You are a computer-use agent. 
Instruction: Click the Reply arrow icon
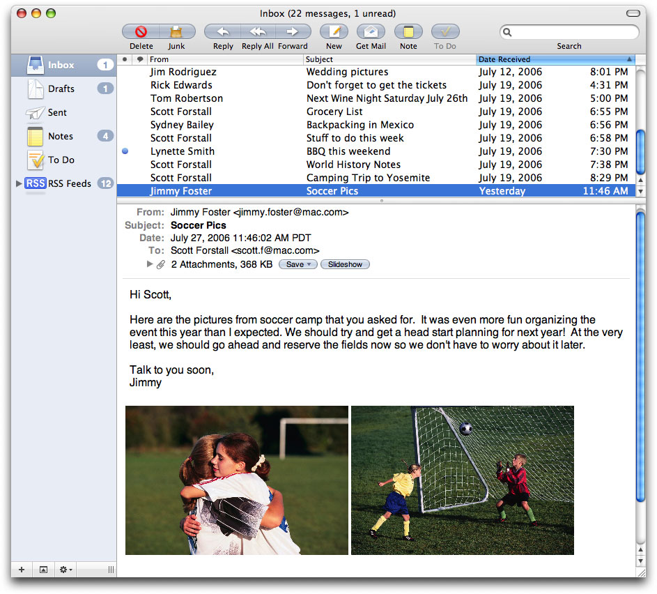[x=223, y=31]
